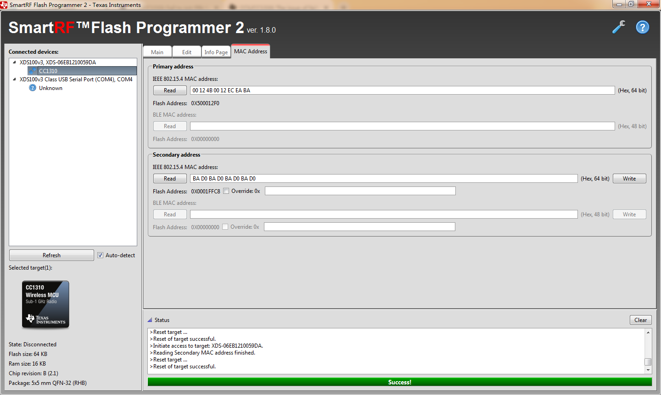Click 'Reading Secondary MAC address finished.' log line

202,353
